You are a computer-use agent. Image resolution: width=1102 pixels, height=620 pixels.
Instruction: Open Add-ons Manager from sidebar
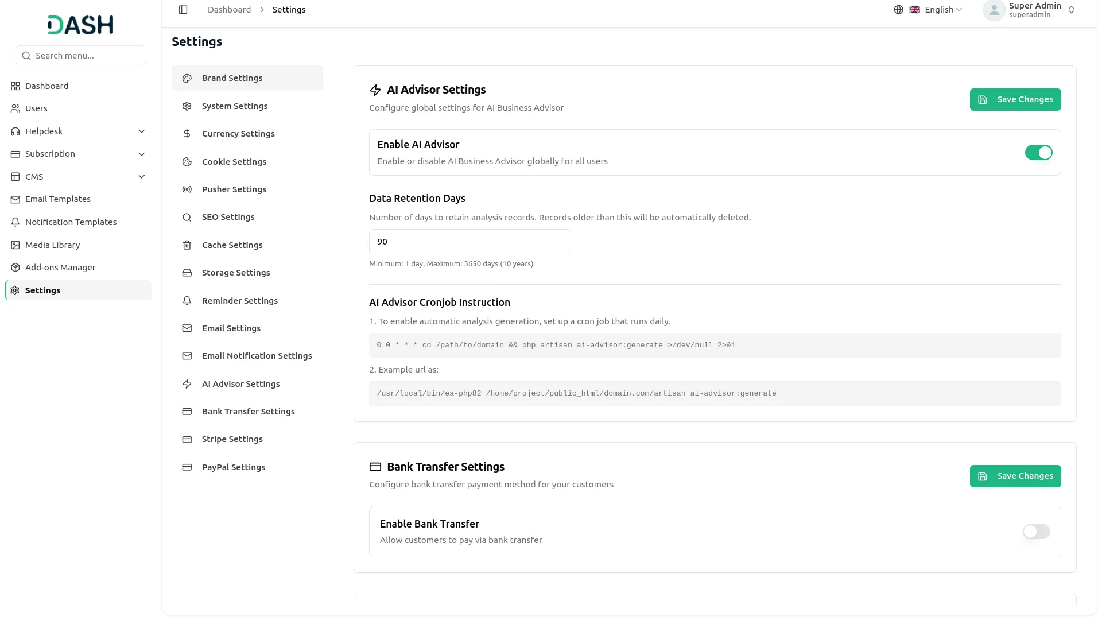78,268
